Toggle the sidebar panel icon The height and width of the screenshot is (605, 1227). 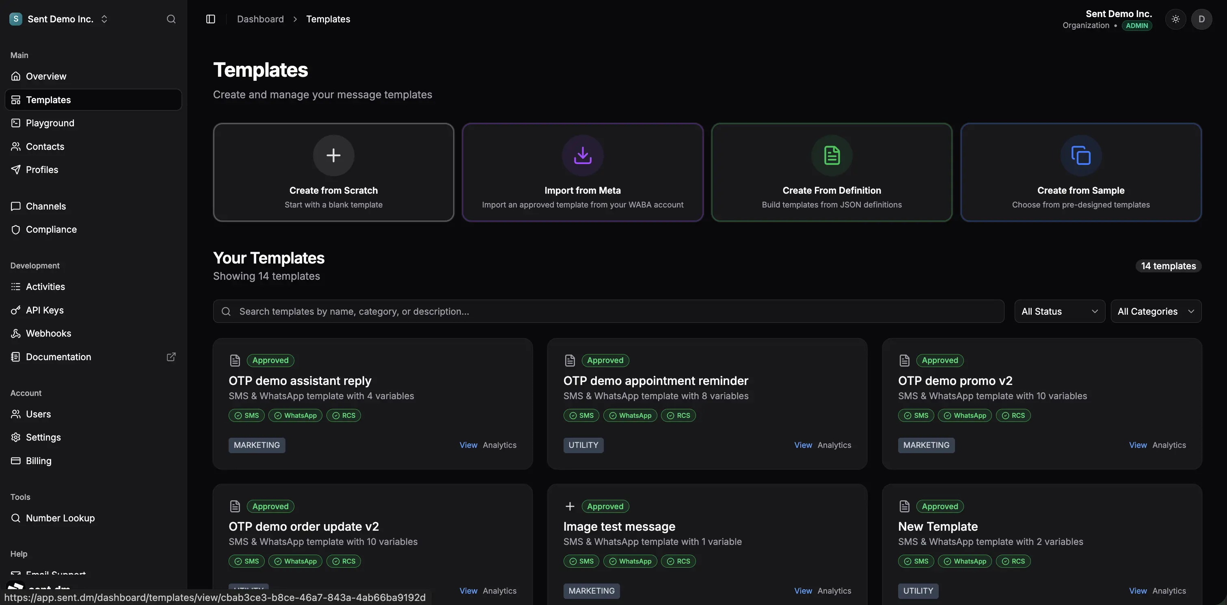tap(211, 19)
